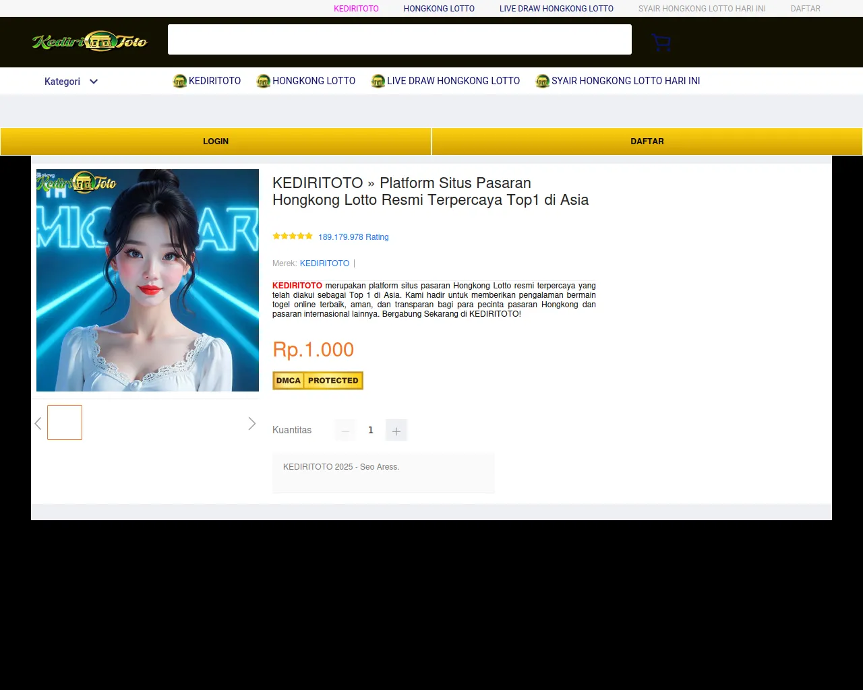Expand the Kategori dropdown
The image size is (863, 690).
pyautogui.click(x=71, y=82)
